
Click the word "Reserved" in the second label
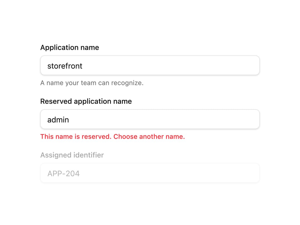click(56, 101)
